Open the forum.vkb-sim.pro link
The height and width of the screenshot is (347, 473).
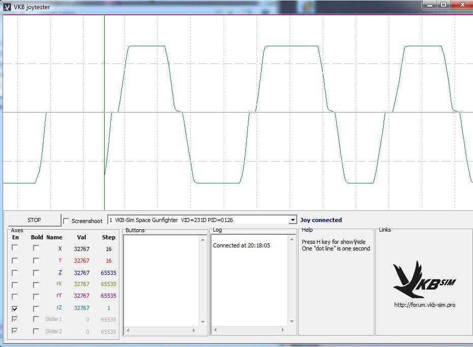pos(425,305)
